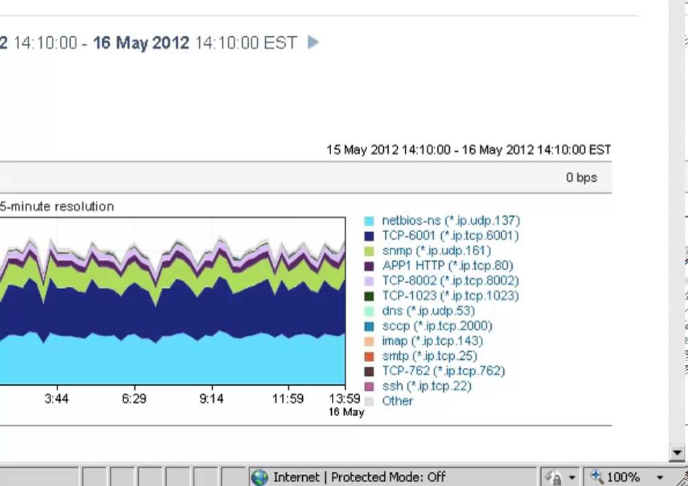Viewport: 688px width, 486px height.
Task: Open the dns (*.ip.udp.53) link
Action: (x=428, y=310)
